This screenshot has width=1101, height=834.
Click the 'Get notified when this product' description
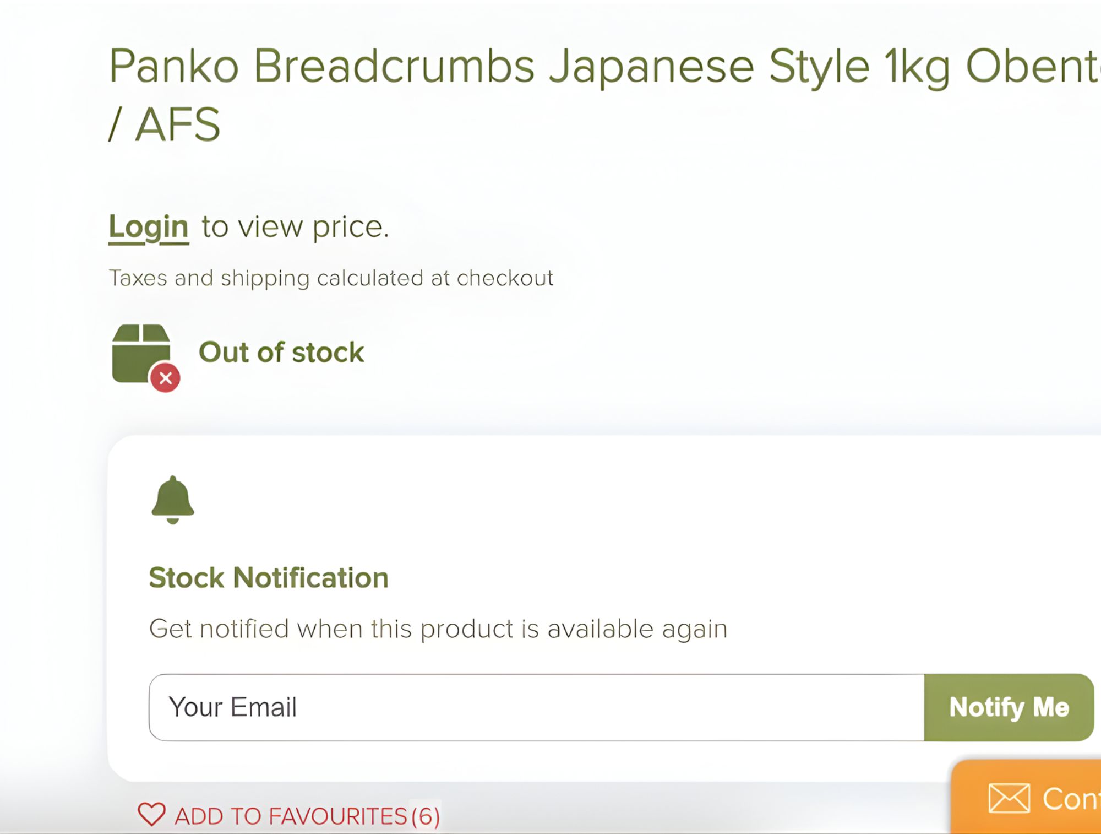coord(438,629)
